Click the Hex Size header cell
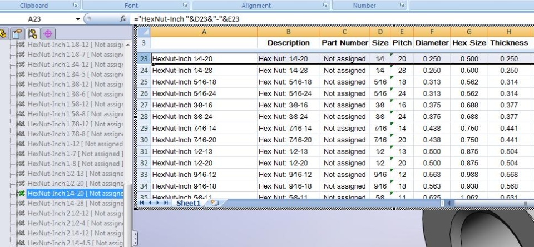 tap(469, 43)
